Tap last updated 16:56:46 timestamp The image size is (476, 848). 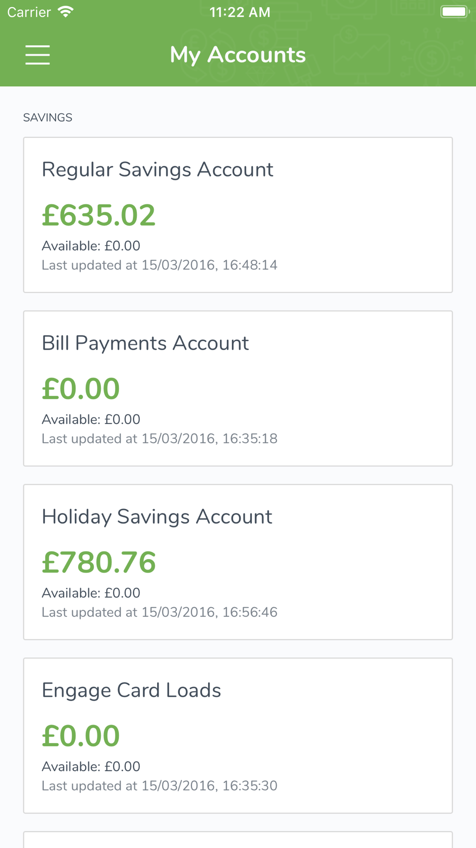coord(159,612)
